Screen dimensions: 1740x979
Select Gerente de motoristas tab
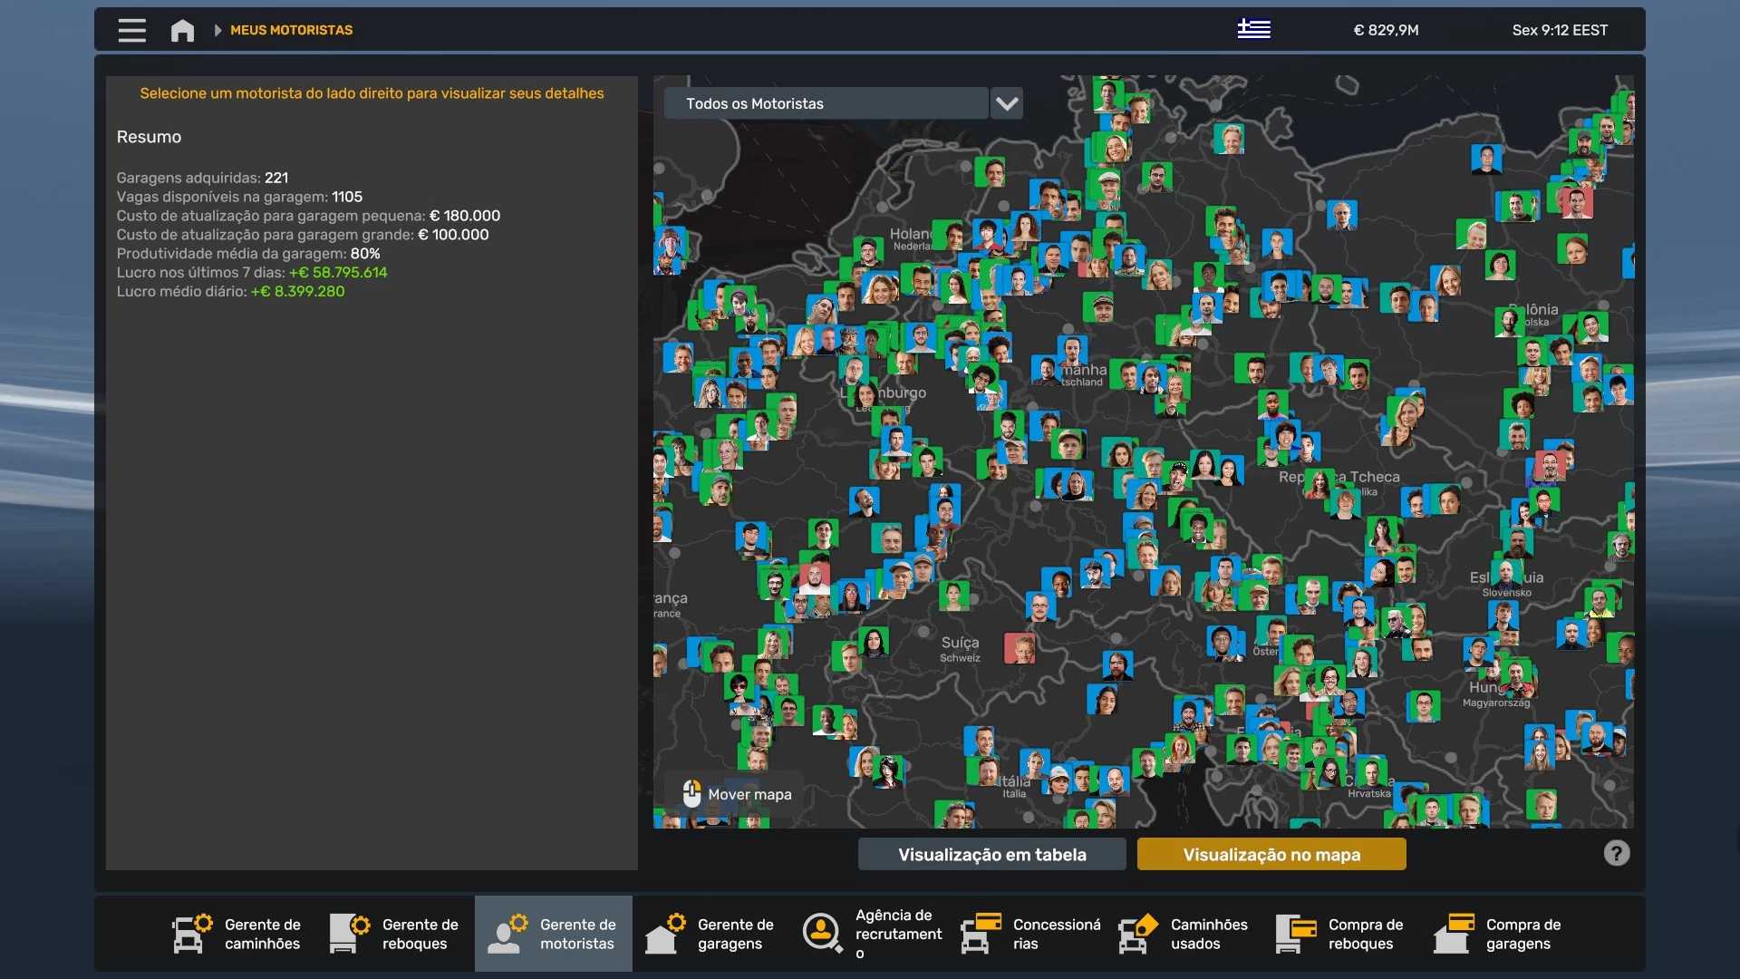coord(553,934)
